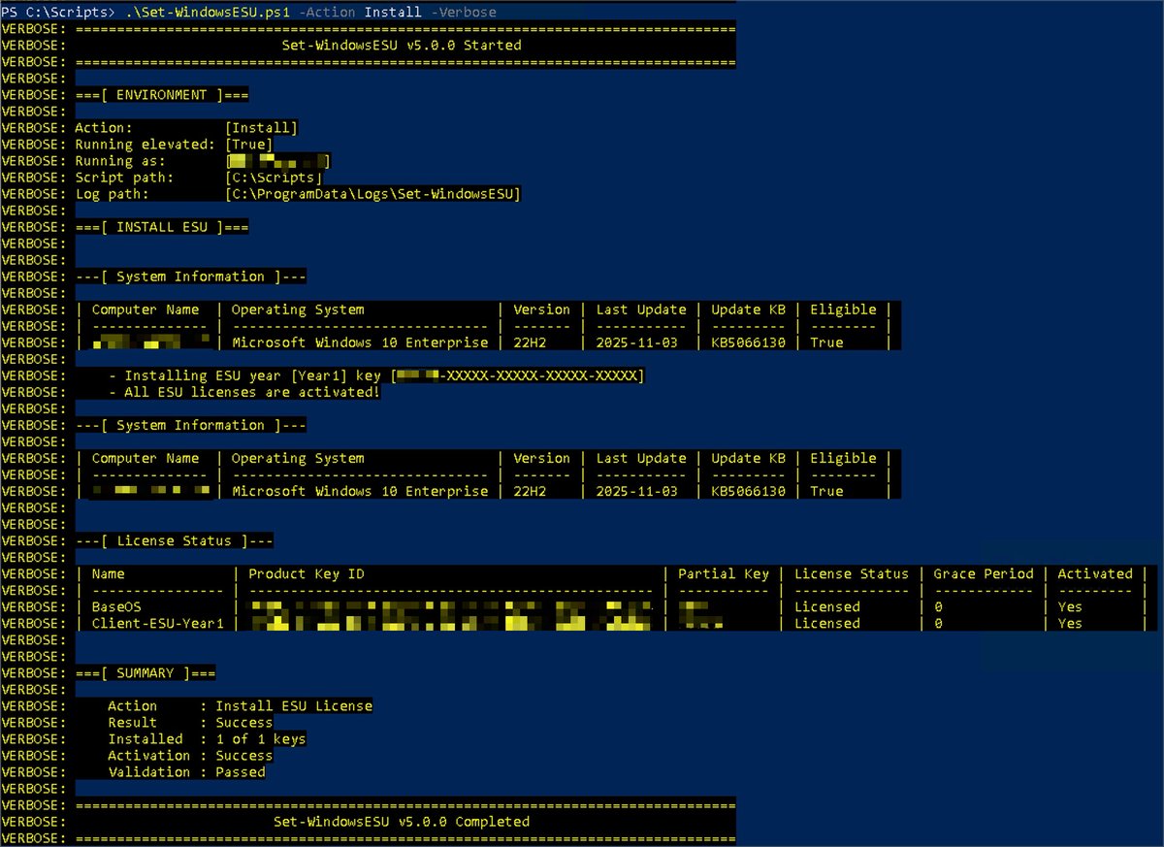Select the KB5066130 update identifier
1164x847 pixels.
pyautogui.click(x=748, y=342)
